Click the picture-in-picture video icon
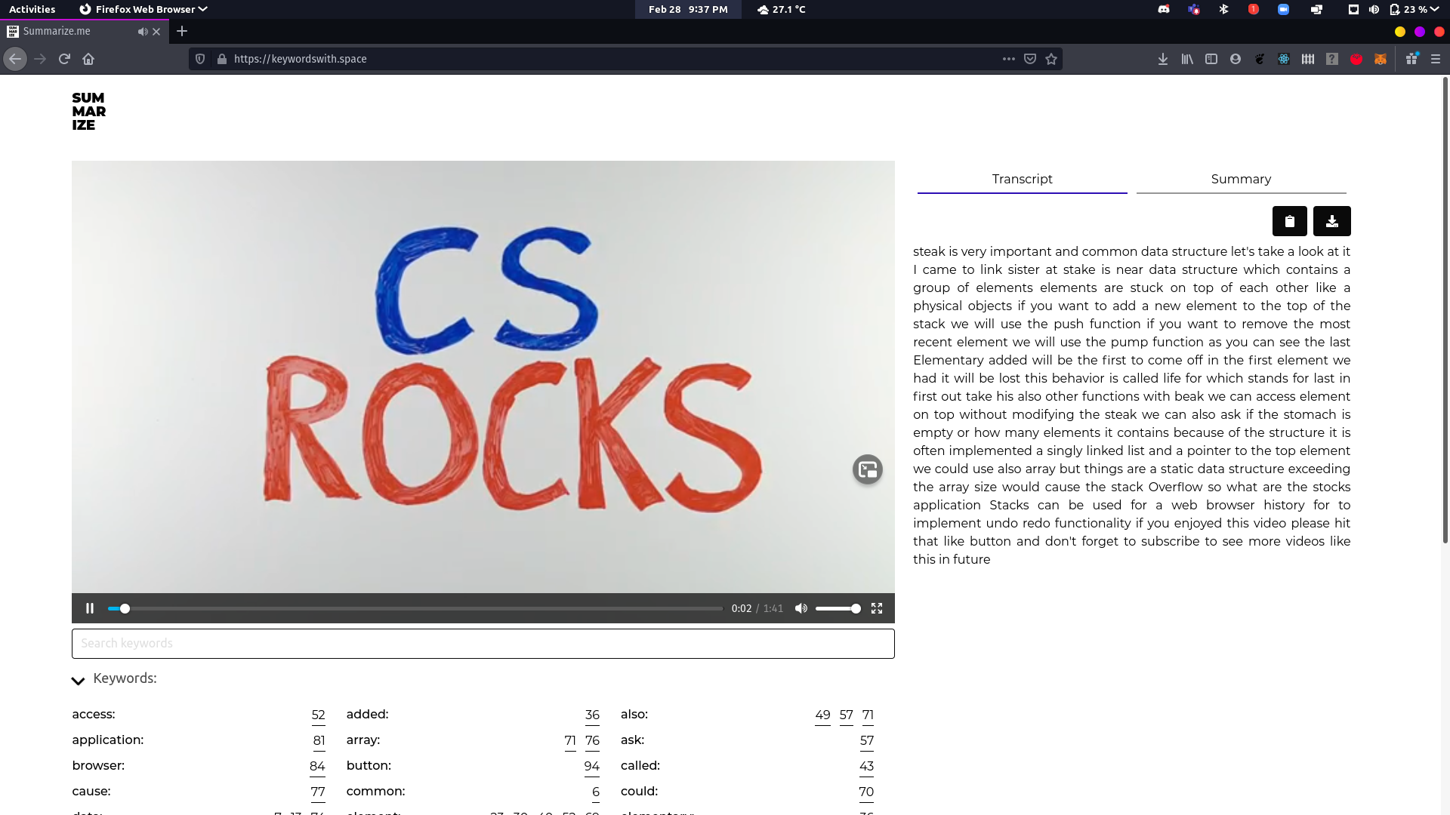The height and width of the screenshot is (815, 1450). (867, 469)
